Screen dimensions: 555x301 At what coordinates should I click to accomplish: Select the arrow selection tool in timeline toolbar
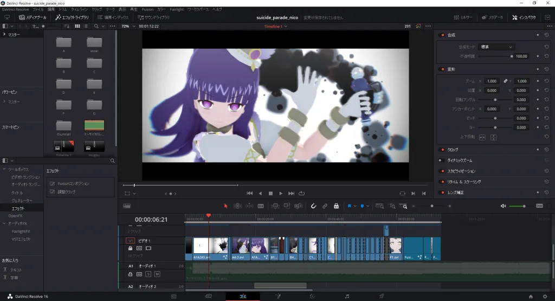click(226, 206)
